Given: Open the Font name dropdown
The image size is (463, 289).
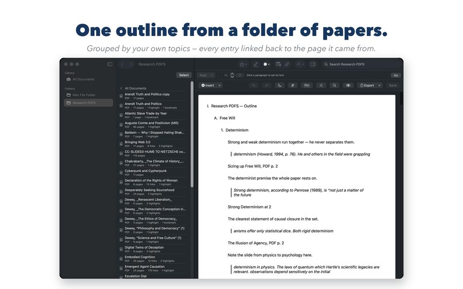Looking at the screenshot, I should click(206, 75).
